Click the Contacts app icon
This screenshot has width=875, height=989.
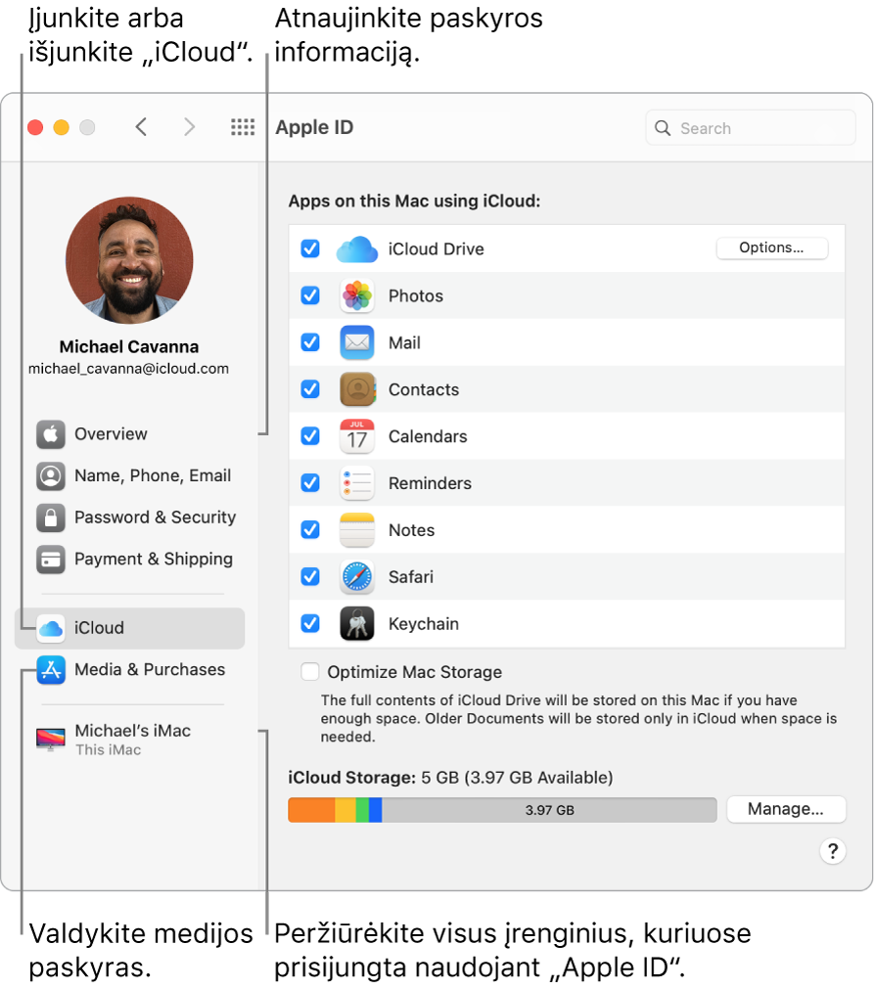(x=357, y=389)
